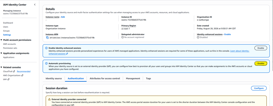This screenshot has width=273, height=106.
Task: Click the Delegated administrator label
Action: tap(133, 34)
